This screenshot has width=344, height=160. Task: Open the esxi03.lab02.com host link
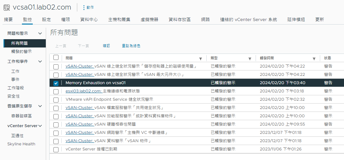tap(84, 91)
